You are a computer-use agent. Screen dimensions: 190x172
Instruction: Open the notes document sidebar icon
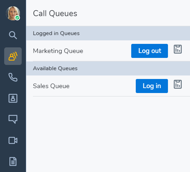click(13, 161)
